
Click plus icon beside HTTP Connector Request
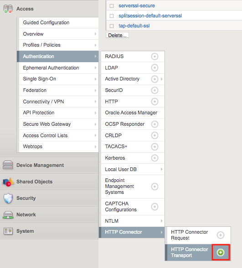click(221, 235)
